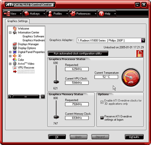Click the Welcome icon in tree
The height and width of the screenshot is (145, 151).
coord(15,29)
